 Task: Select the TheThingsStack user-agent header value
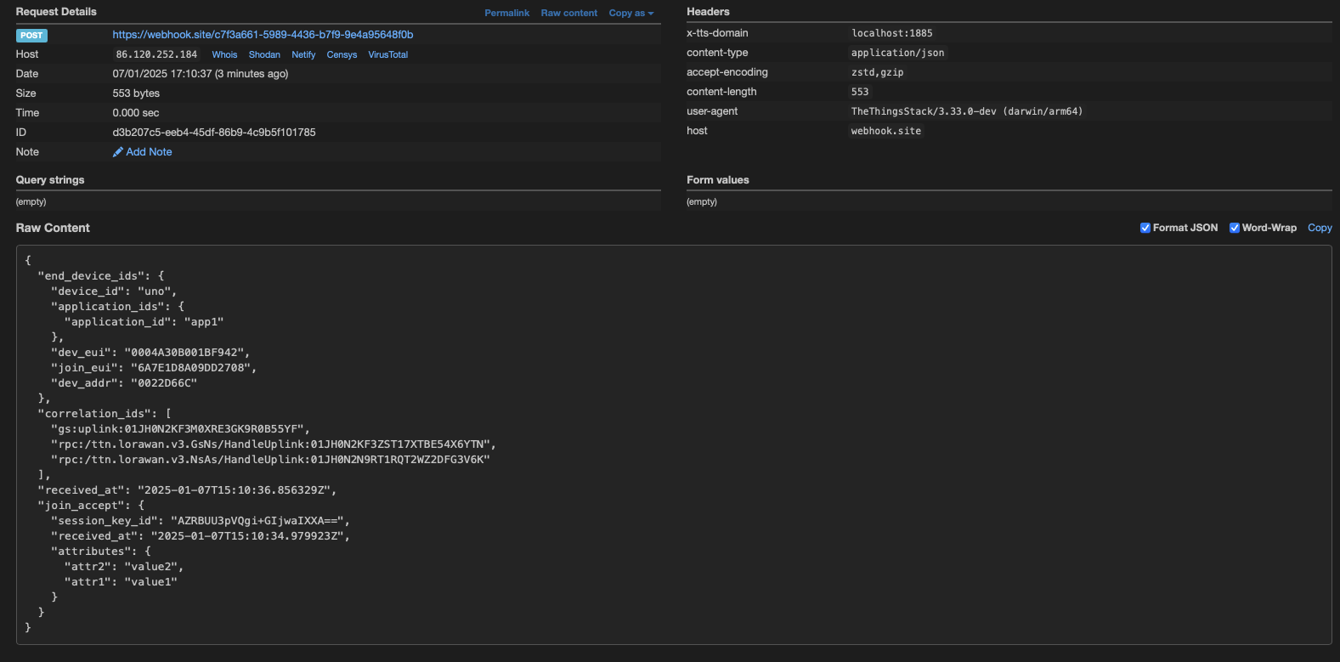966,111
